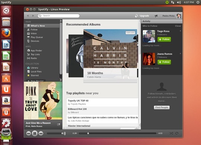201x145 pixels.
Task: Open the Hipster International playlist
Action: click(102, 125)
